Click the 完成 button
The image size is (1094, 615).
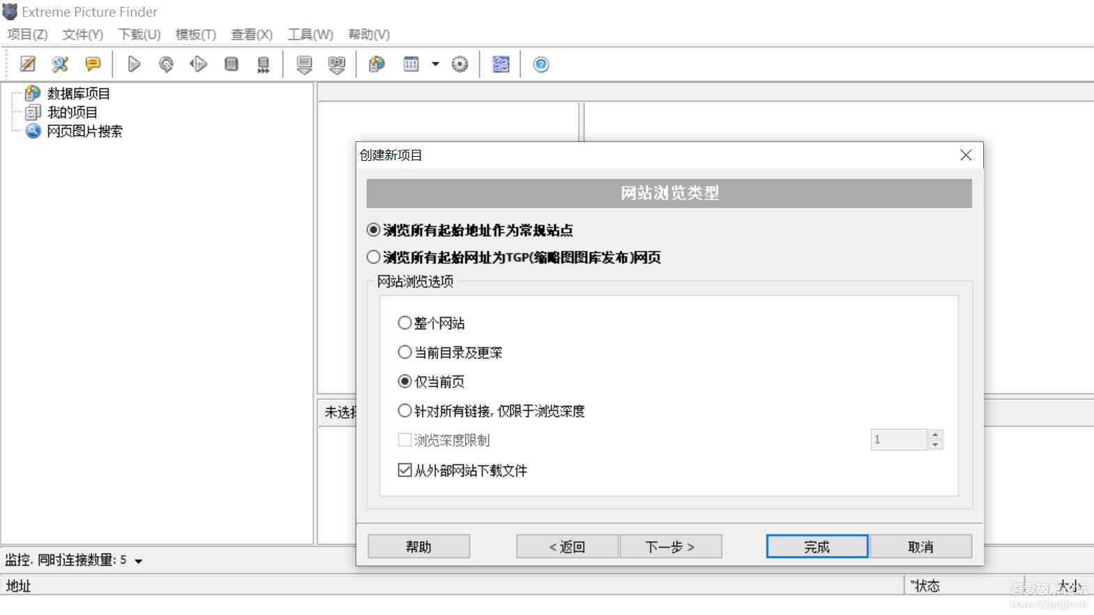tap(816, 547)
